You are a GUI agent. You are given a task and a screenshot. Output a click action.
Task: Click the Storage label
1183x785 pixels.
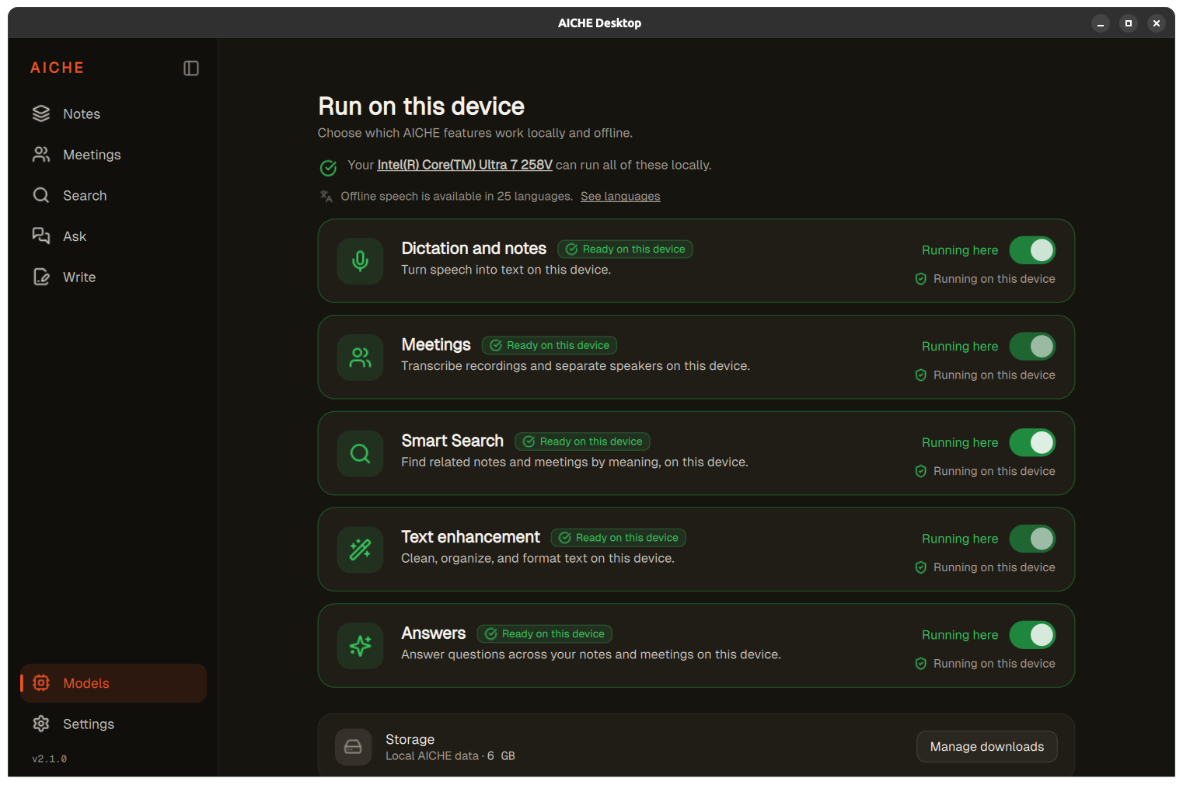coord(410,740)
